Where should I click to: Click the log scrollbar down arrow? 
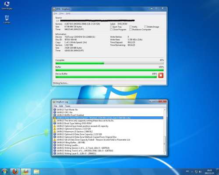tap(165, 153)
